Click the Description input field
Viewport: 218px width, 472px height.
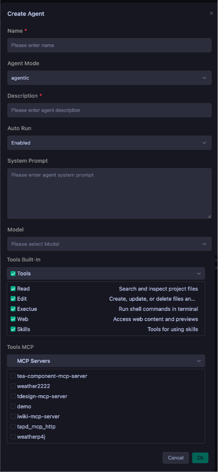(x=109, y=110)
